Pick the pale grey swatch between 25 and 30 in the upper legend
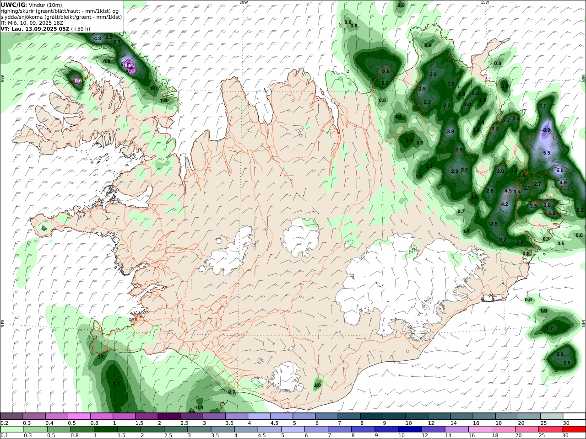586x439 pixels. [x=552, y=416]
